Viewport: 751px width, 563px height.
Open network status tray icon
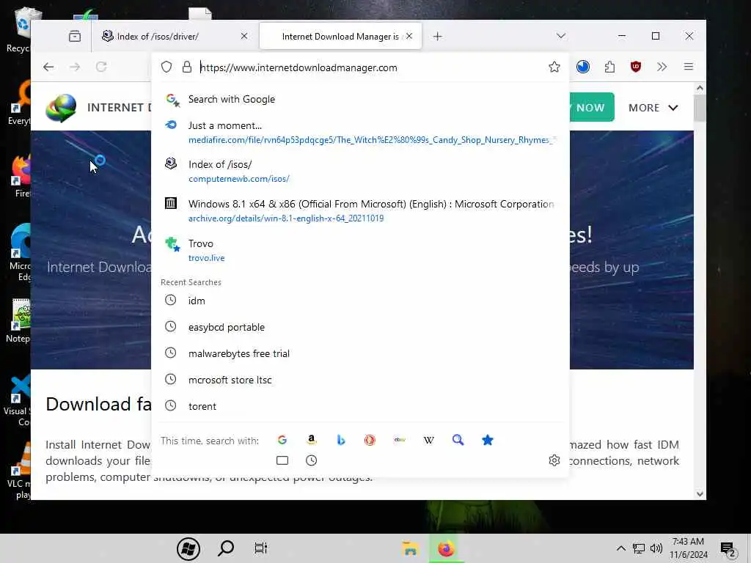(639, 548)
